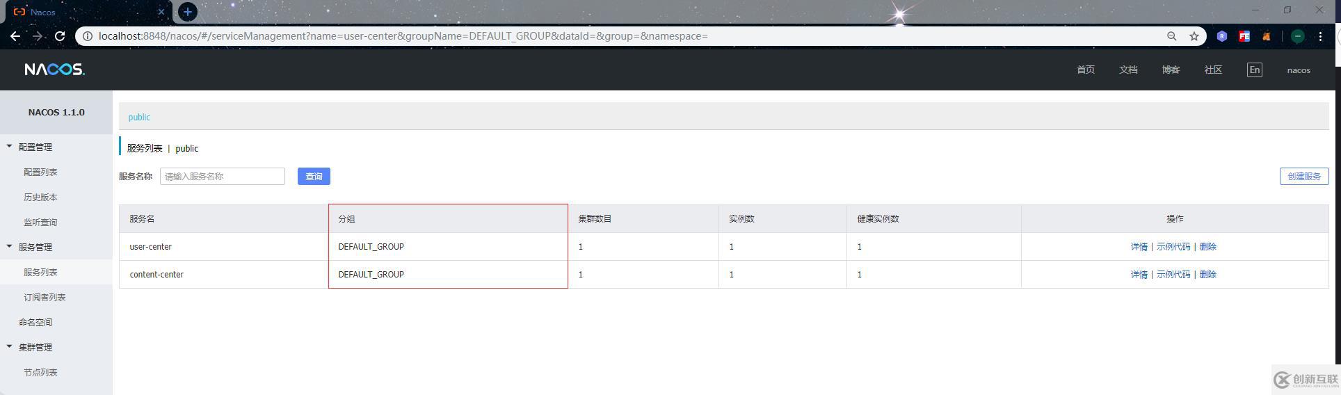Select the public namespace tab
This screenshot has height=395, width=1341.
coord(139,117)
